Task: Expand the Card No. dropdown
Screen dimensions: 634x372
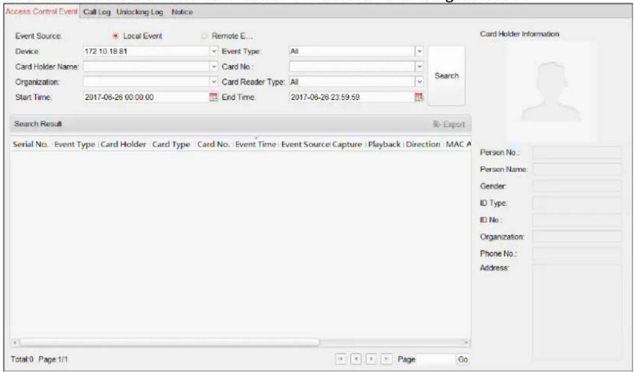Action: [420, 67]
